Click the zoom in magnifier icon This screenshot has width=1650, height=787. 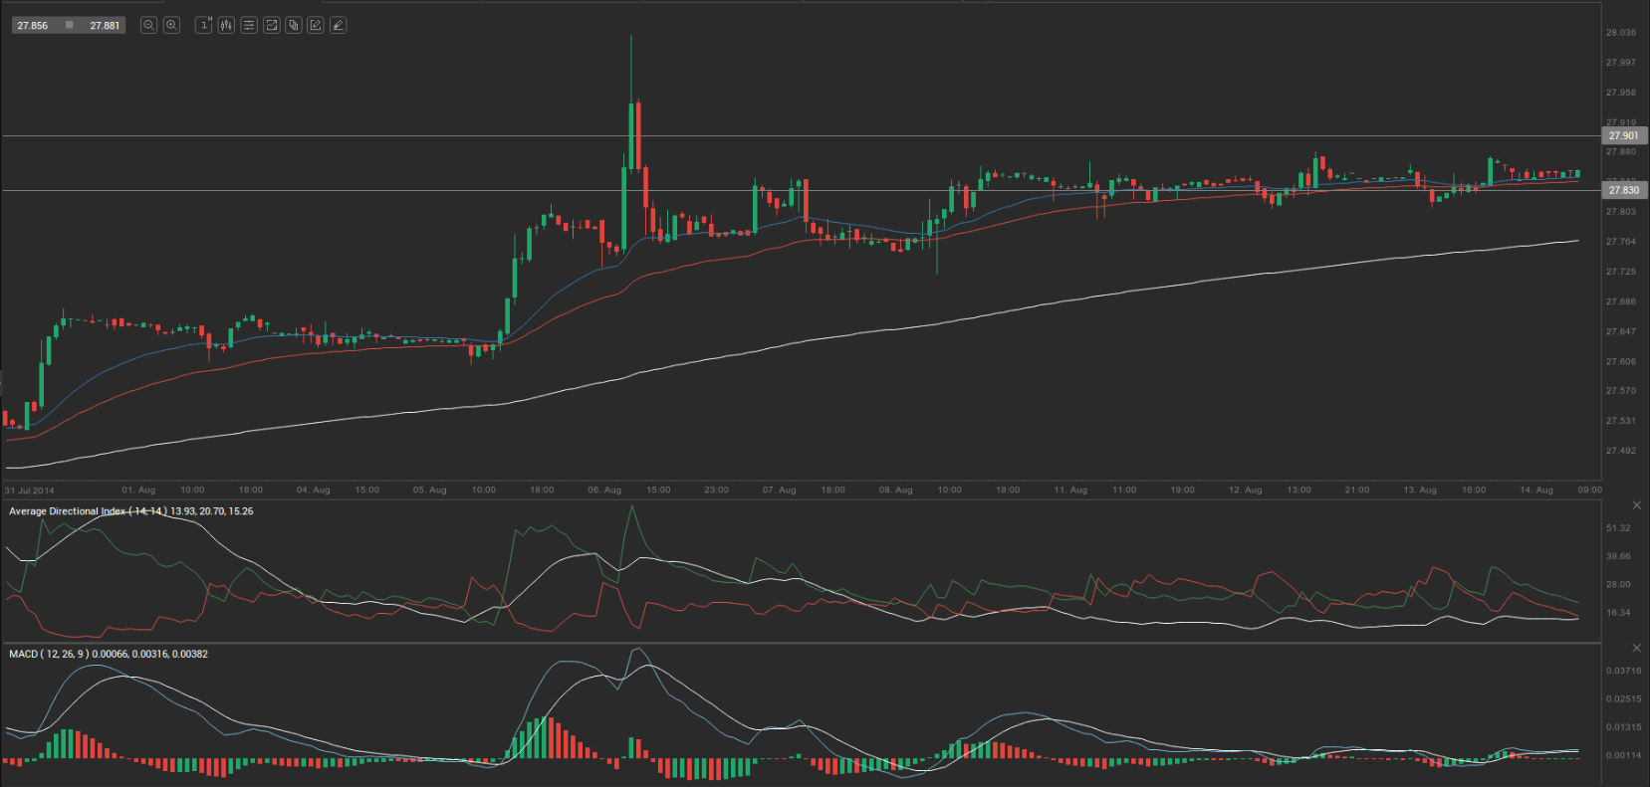(171, 25)
